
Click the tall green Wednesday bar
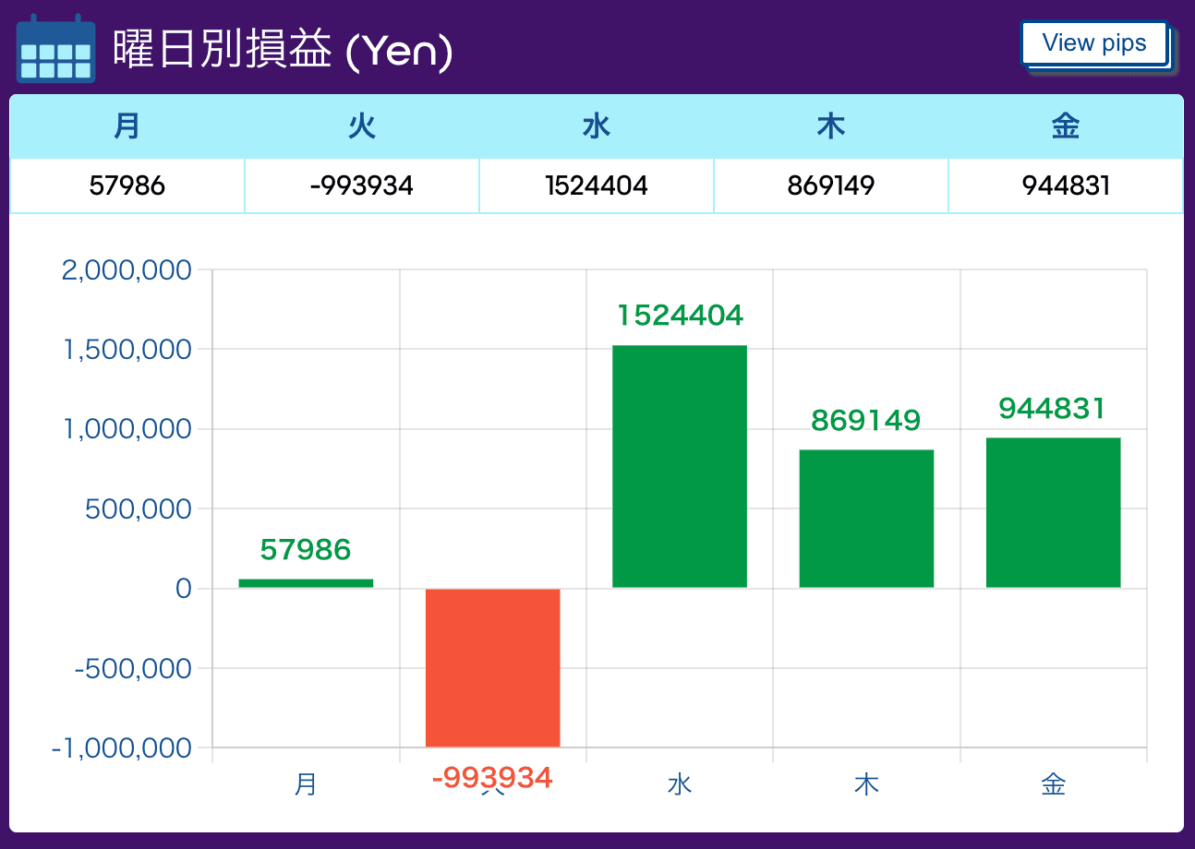[680, 467]
